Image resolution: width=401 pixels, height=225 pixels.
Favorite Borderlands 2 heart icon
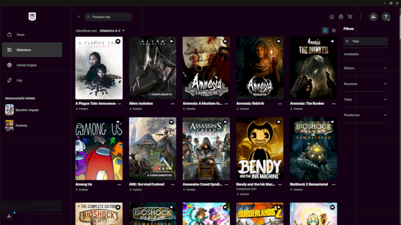279,207
